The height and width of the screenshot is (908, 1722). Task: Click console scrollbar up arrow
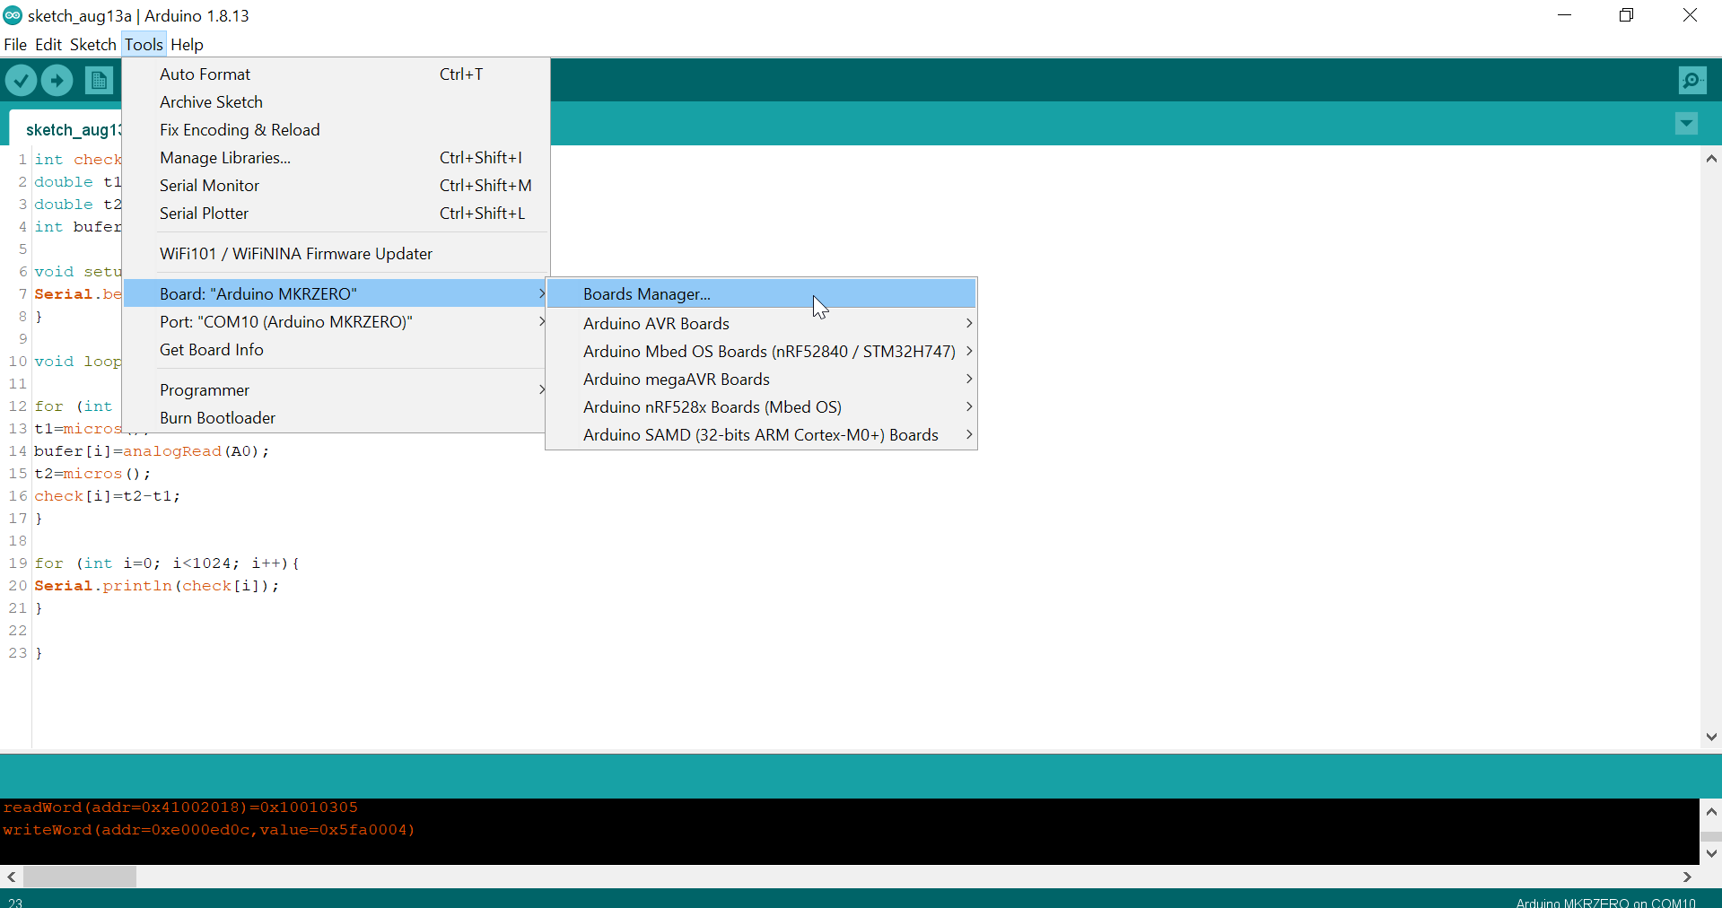point(1711,811)
